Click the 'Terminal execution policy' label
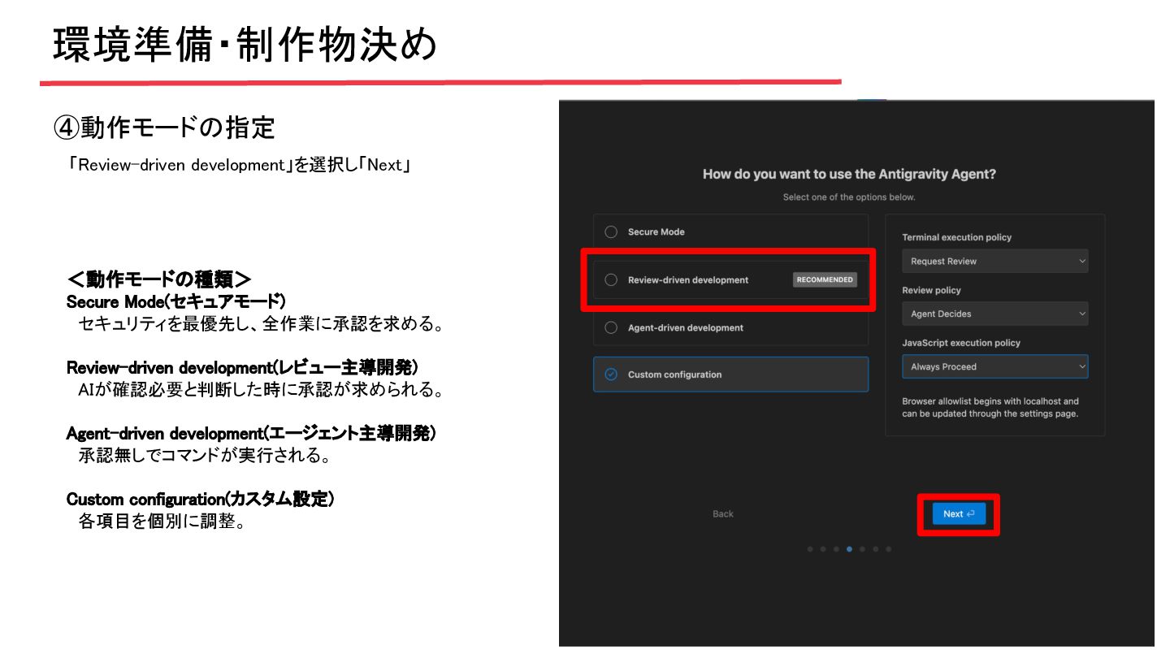 coord(956,237)
